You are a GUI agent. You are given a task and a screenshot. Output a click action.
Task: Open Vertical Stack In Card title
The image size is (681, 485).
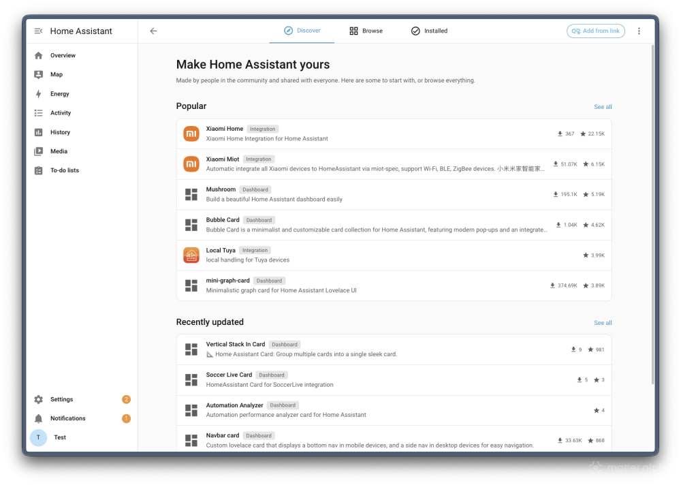point(236,344)
